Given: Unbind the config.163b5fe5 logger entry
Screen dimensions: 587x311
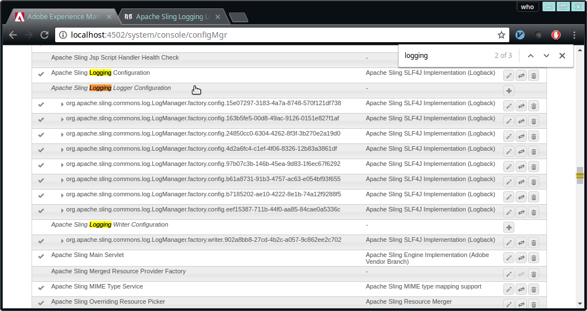Looking at the screenshot, I should [521, 121].
